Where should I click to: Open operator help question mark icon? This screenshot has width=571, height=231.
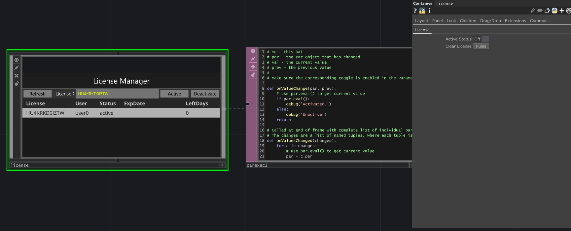pyautogui.click(x=415, y=11)
